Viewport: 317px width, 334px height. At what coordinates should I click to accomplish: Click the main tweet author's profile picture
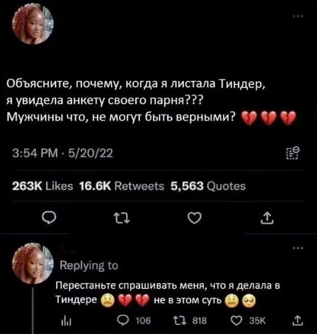pos(32,24)
